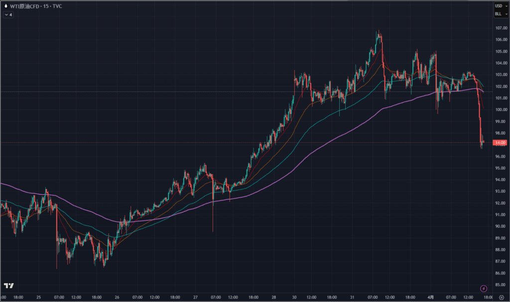Open the BLL unit dropdown
510x302 pixels.
pyautogui.click(x=499, y=14)
